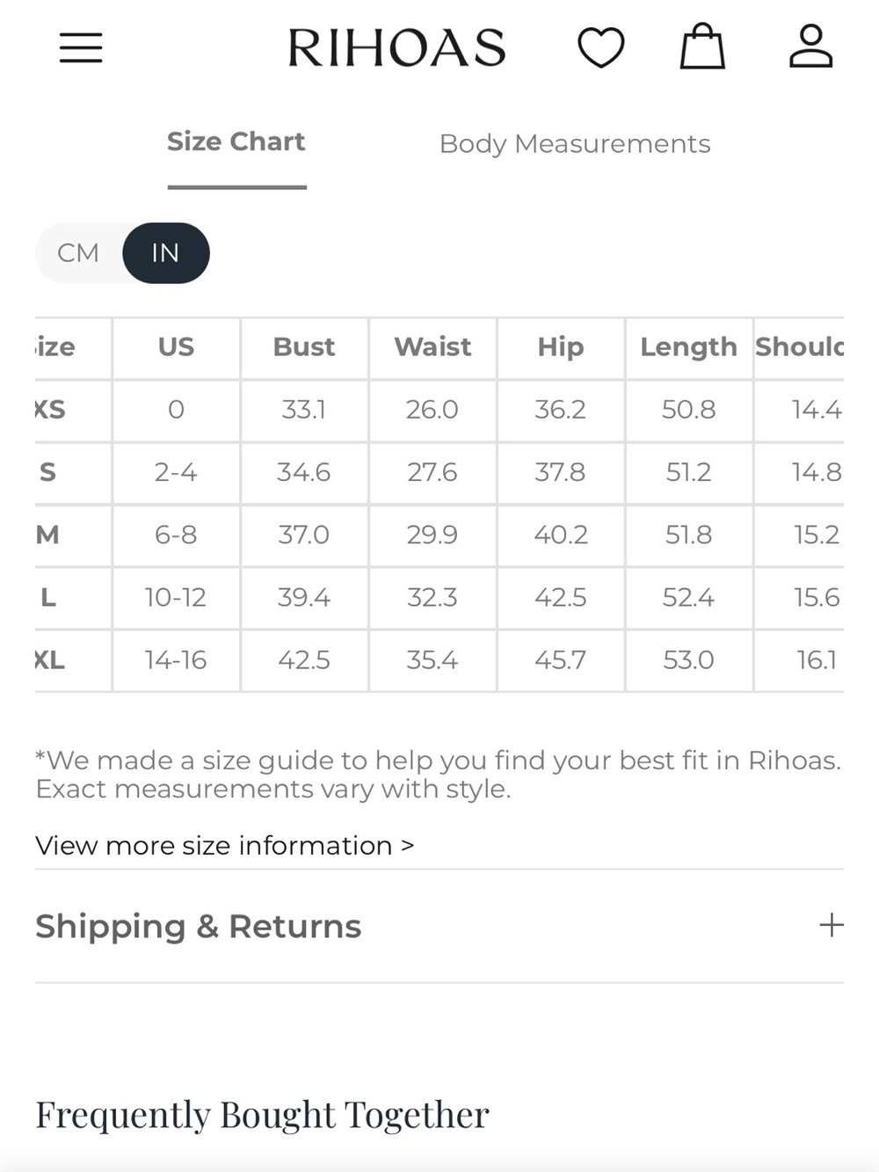Screen dimensions: 879x1172
Task: Expand the Shipping & Returns section
Action: 439,926
